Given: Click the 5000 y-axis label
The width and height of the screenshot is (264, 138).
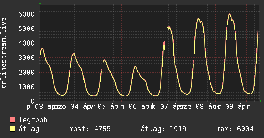Looking at the screenshot, I should pyautogui.click(x=27, y=29).
